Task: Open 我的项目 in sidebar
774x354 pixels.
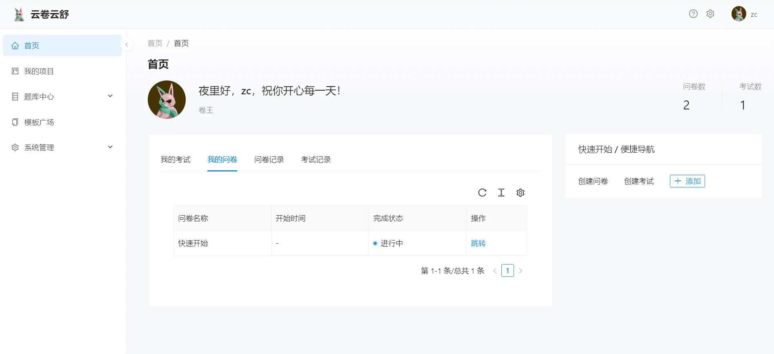Action: click(39, 71)
